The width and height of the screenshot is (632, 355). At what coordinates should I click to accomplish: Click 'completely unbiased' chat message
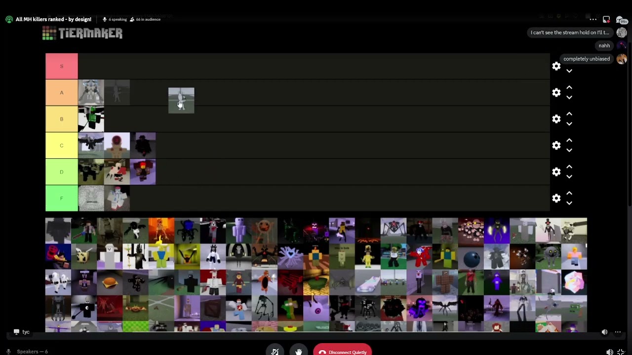tap(587, 59)
